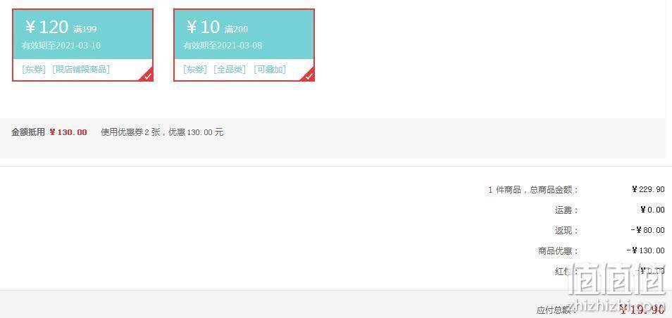Click the [东券] tag on ¥120 coupon
The height and width of the screenshot is (318, 672).
tap(34, 70)
